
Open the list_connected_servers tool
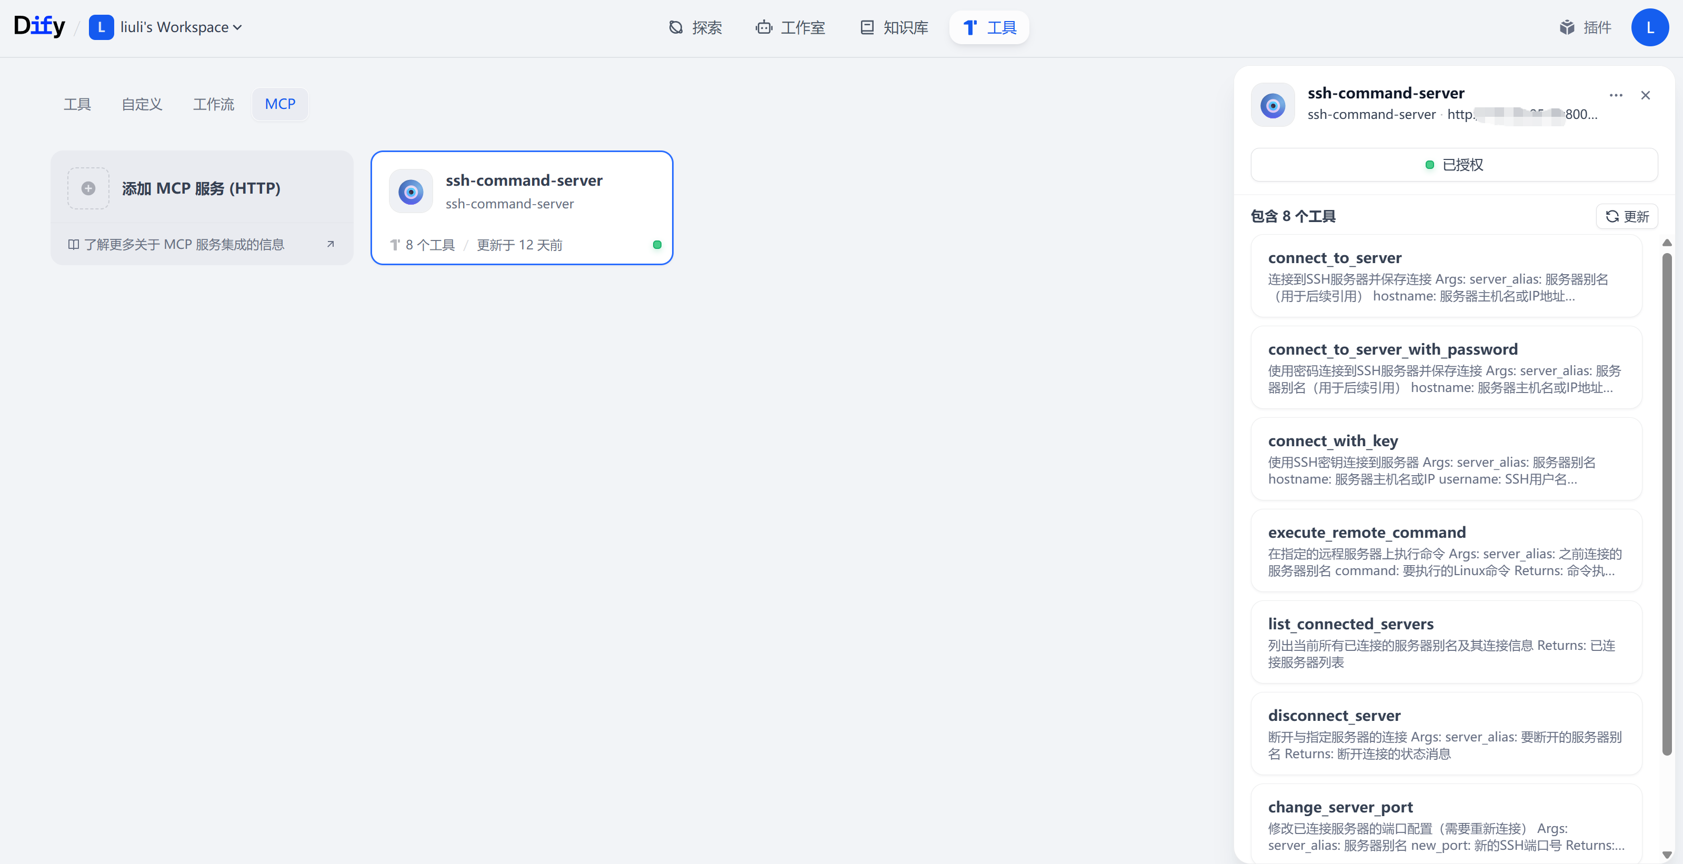tap(1447, 642)
